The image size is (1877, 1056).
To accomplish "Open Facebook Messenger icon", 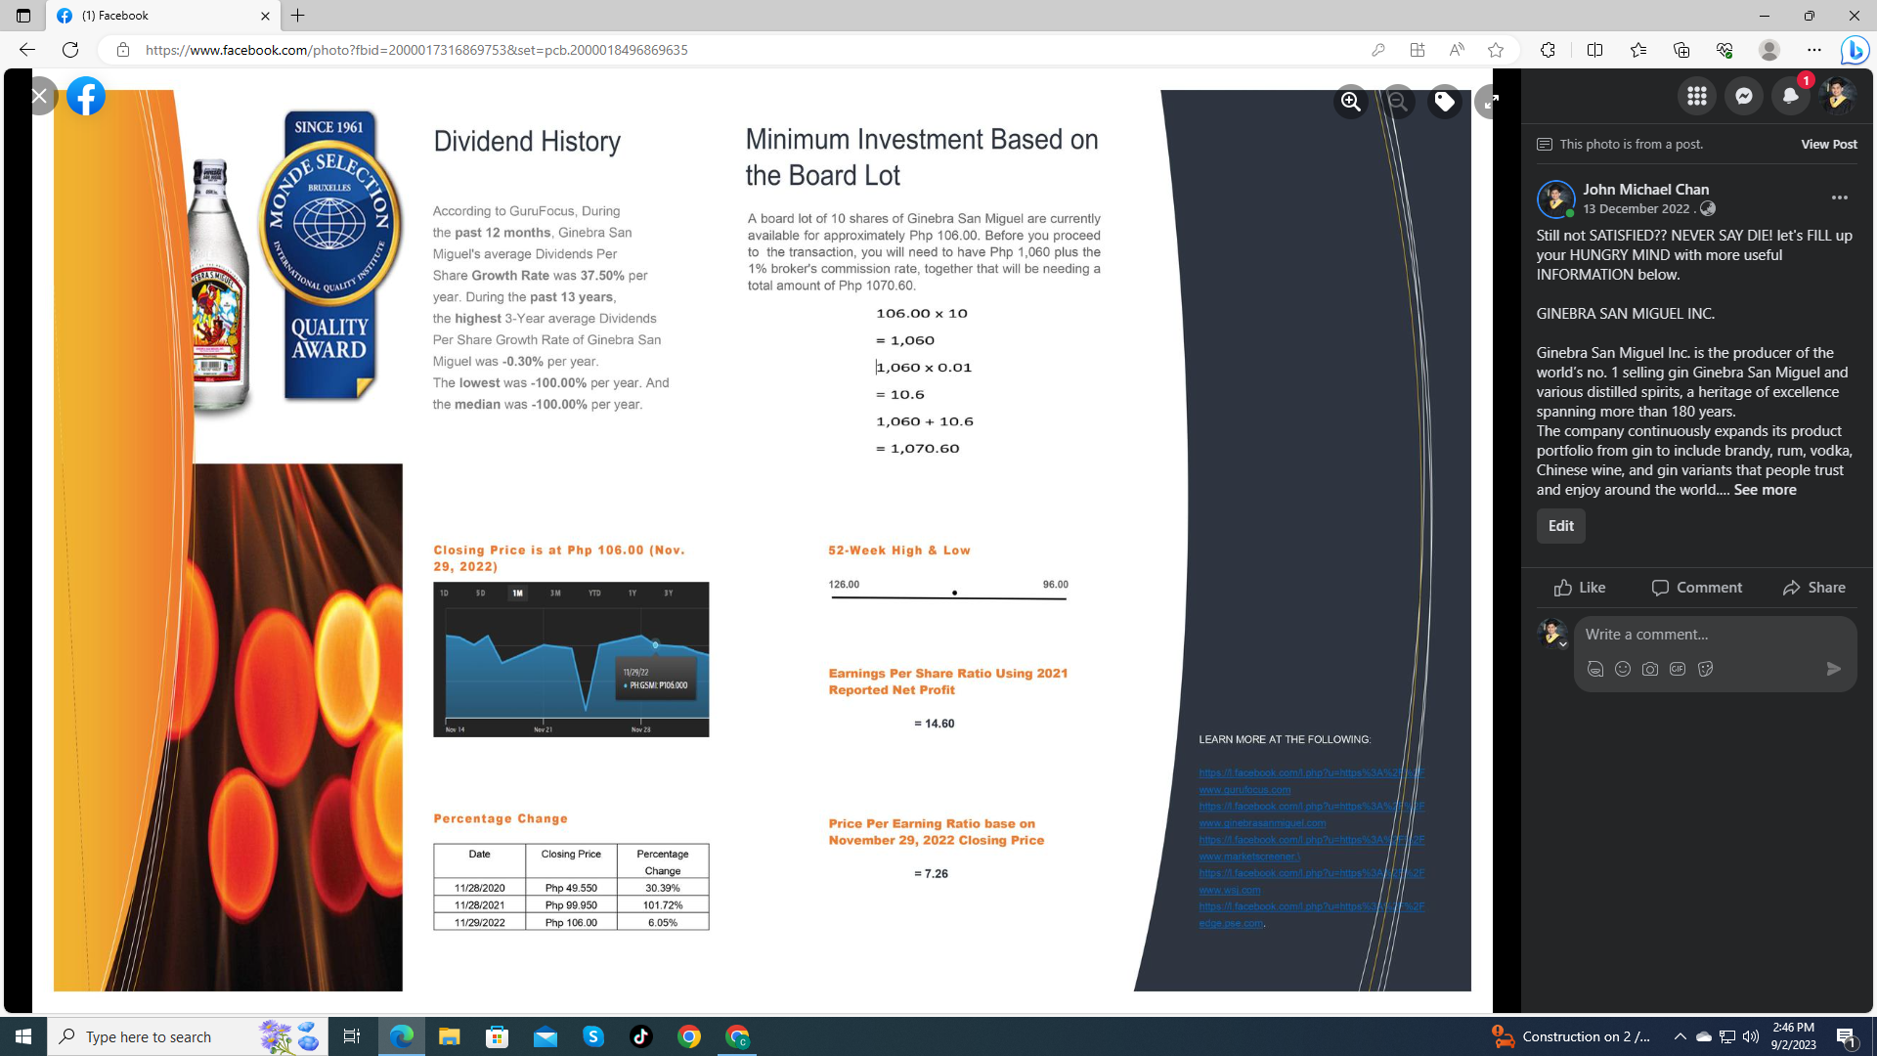I will (1743, 96).
